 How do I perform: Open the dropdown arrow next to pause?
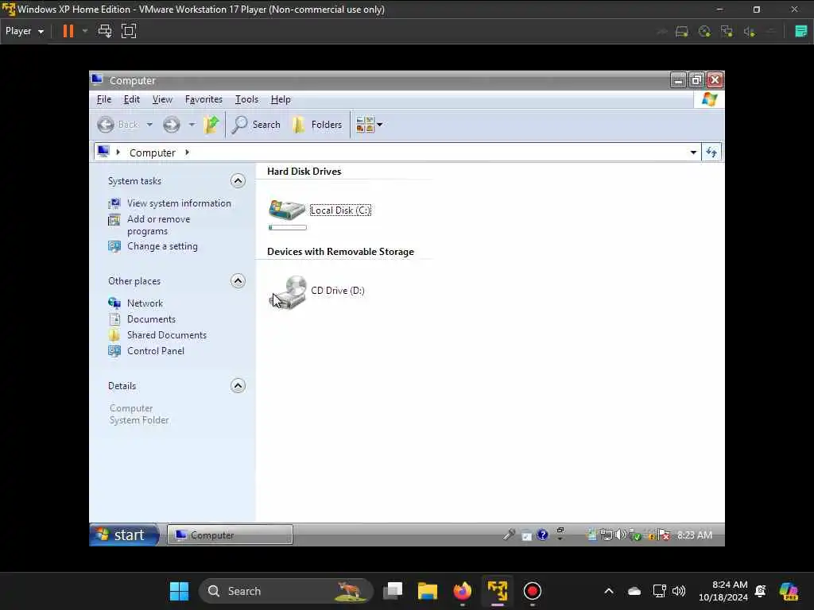pos(84,31)
